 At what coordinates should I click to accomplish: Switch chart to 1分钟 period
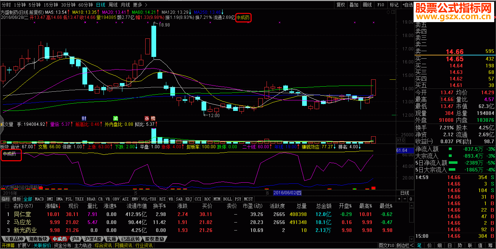click(x=20, y=5)
